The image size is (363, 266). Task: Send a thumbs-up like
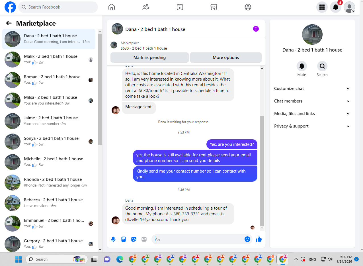click(259, 239)
